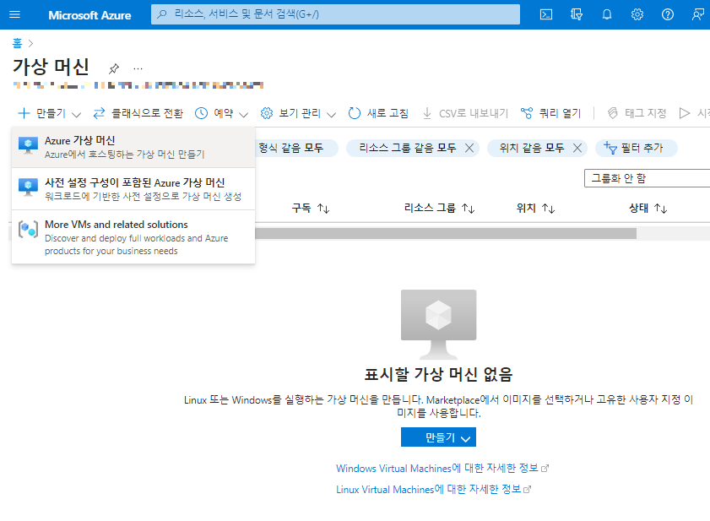Expand the 만들기 toolbar dropdown chevron
The width and height of the screenshot is (710, 521).
77,115
